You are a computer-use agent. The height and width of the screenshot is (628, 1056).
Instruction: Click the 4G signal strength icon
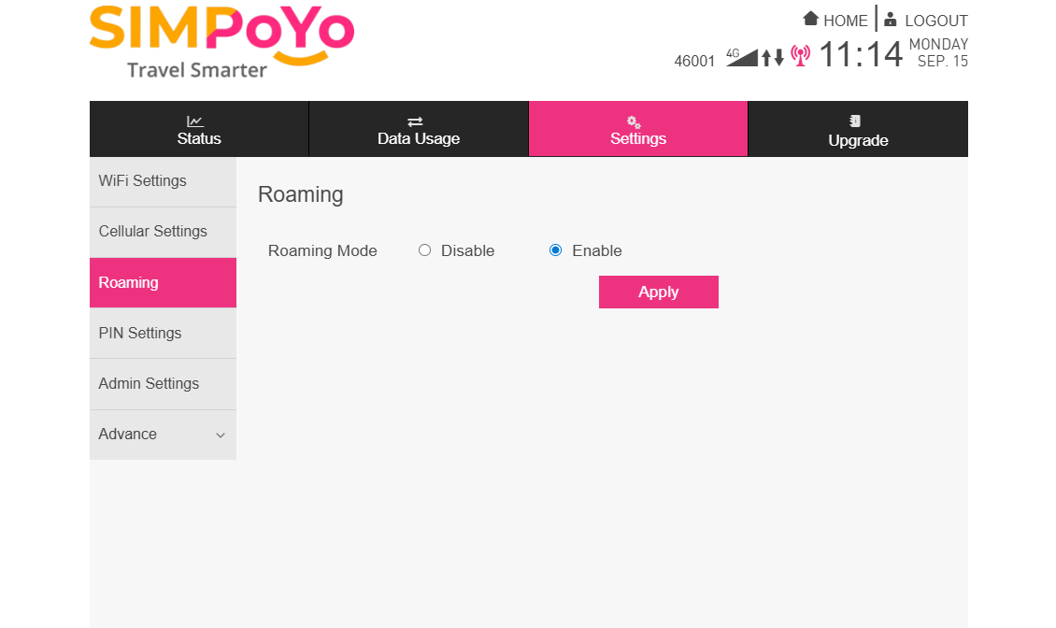pos(742,57)
